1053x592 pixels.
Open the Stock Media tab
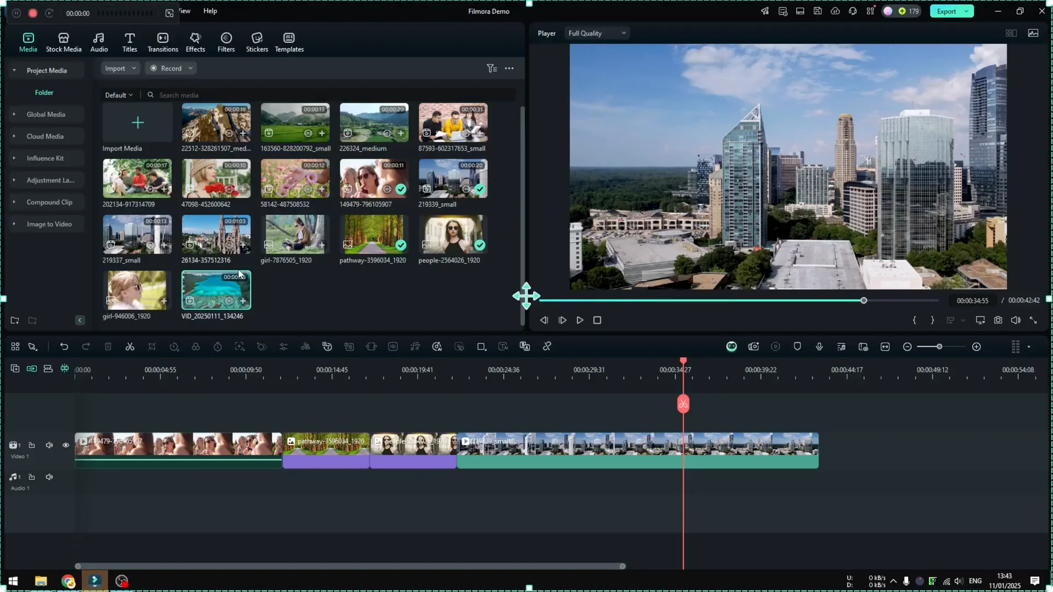point(64,42)
